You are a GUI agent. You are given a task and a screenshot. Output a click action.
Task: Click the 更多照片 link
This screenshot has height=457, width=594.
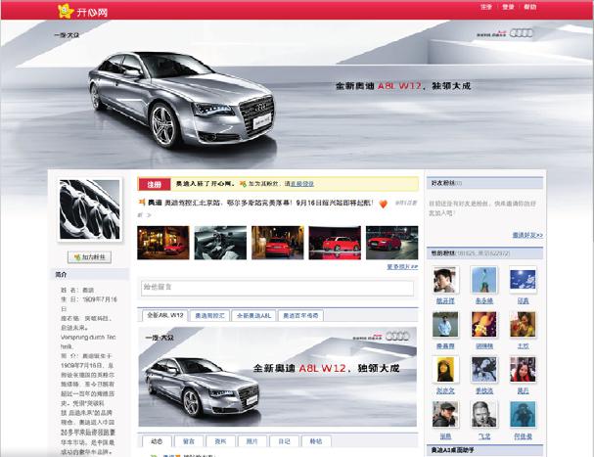(x=402, y=267)
